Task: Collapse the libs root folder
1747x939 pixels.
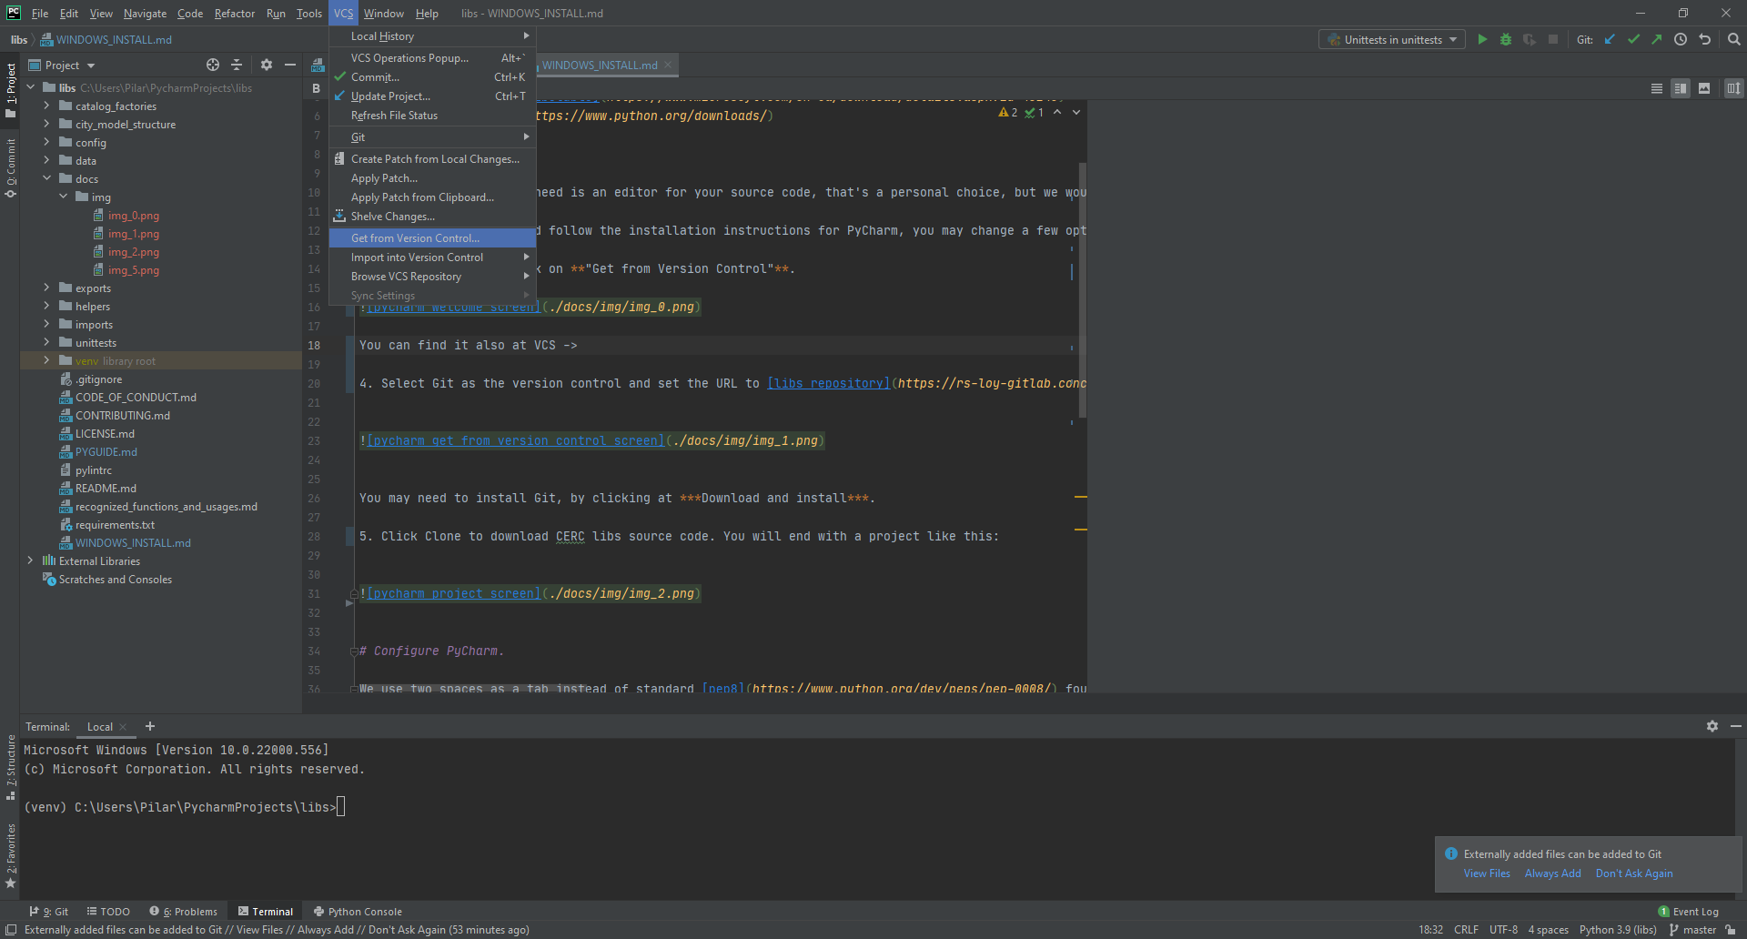Action: (x=31, y=87)
